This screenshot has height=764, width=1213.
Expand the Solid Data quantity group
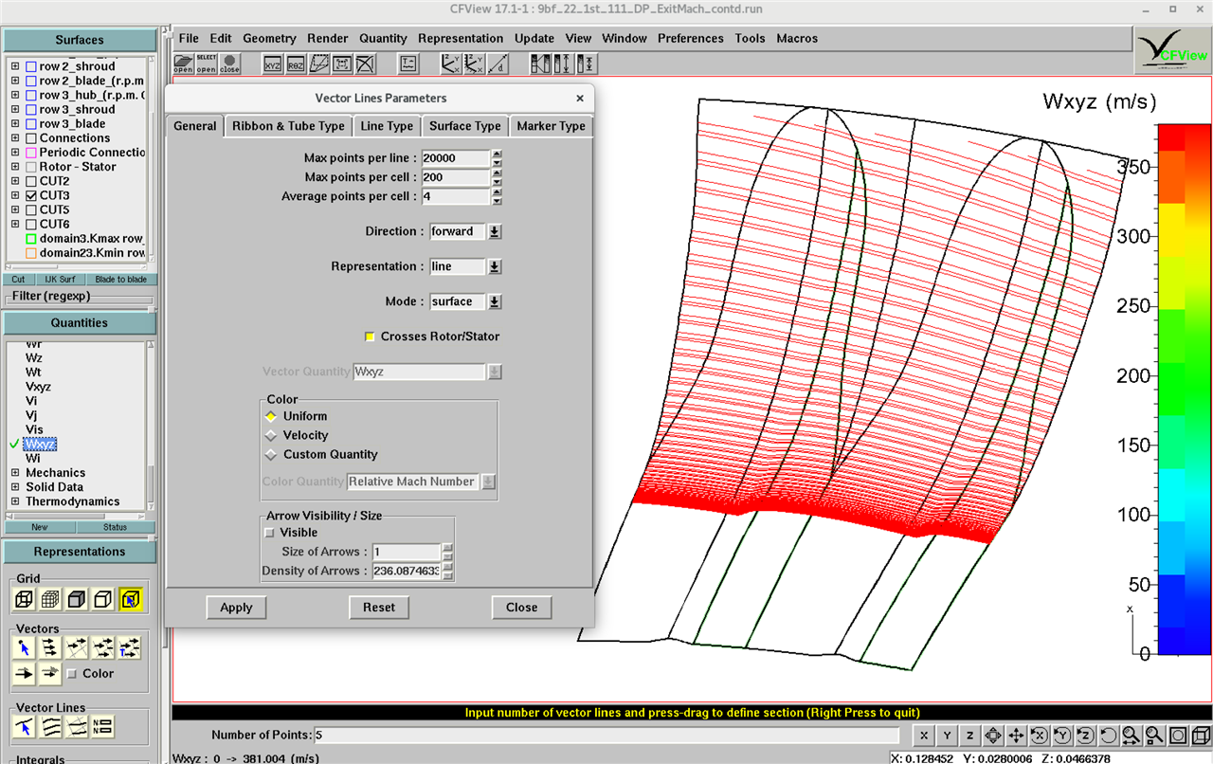15,487
